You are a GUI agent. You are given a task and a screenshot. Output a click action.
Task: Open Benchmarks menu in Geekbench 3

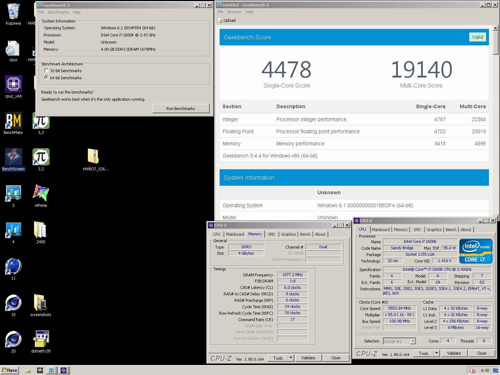pos(58,12)
